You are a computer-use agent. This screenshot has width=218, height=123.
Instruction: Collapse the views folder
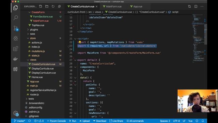28,60
